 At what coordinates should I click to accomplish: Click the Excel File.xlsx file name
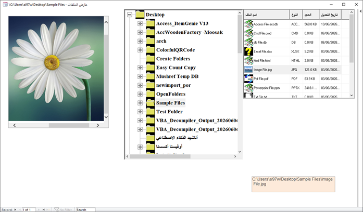tap(263, 51)
